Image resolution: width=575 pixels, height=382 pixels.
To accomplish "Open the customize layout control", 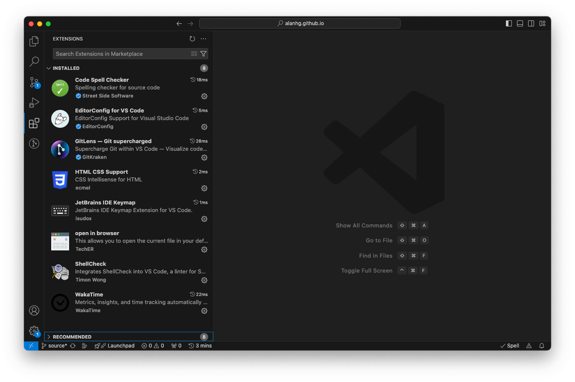I will click(542, 23).
